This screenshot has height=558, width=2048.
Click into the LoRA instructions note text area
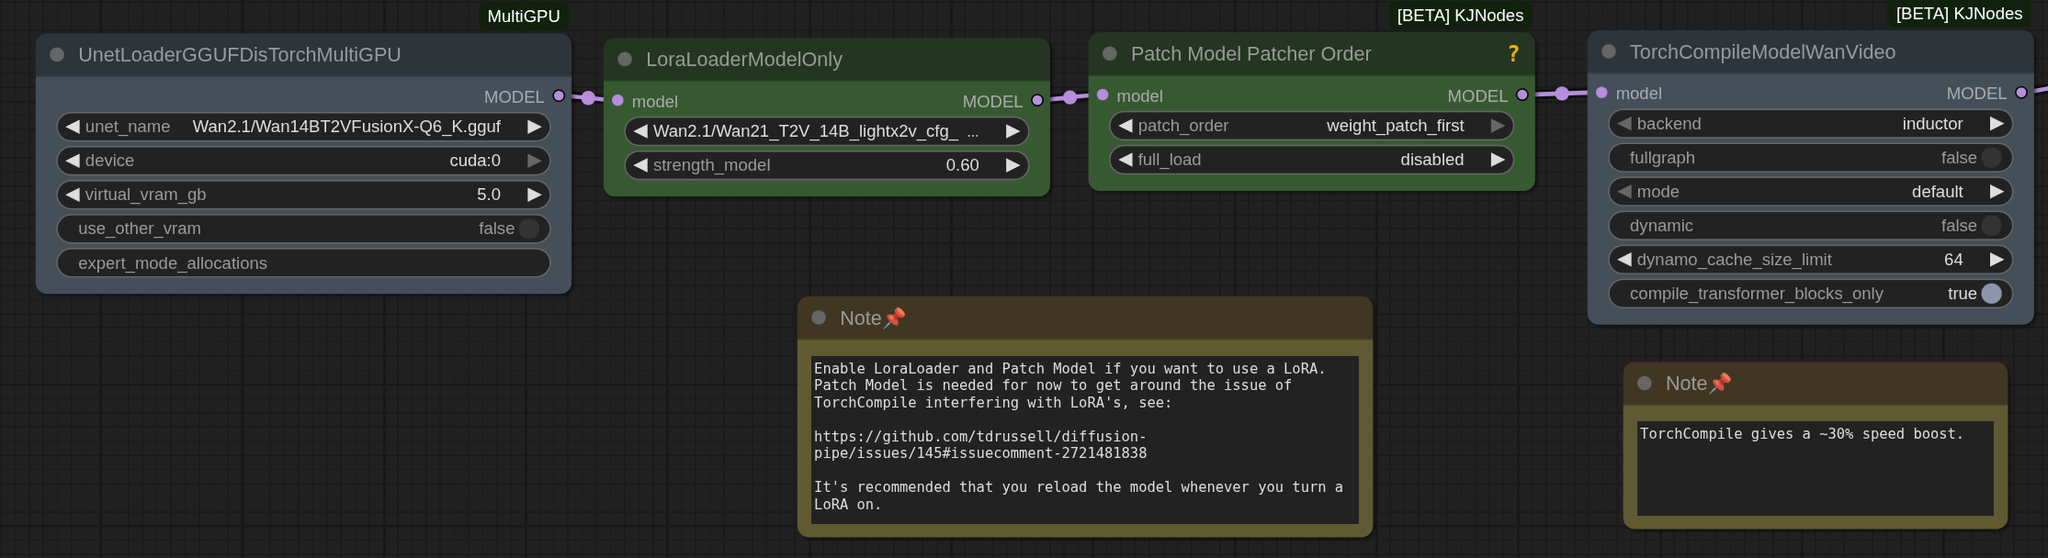pyautogui.click(x=1084, y=440)
